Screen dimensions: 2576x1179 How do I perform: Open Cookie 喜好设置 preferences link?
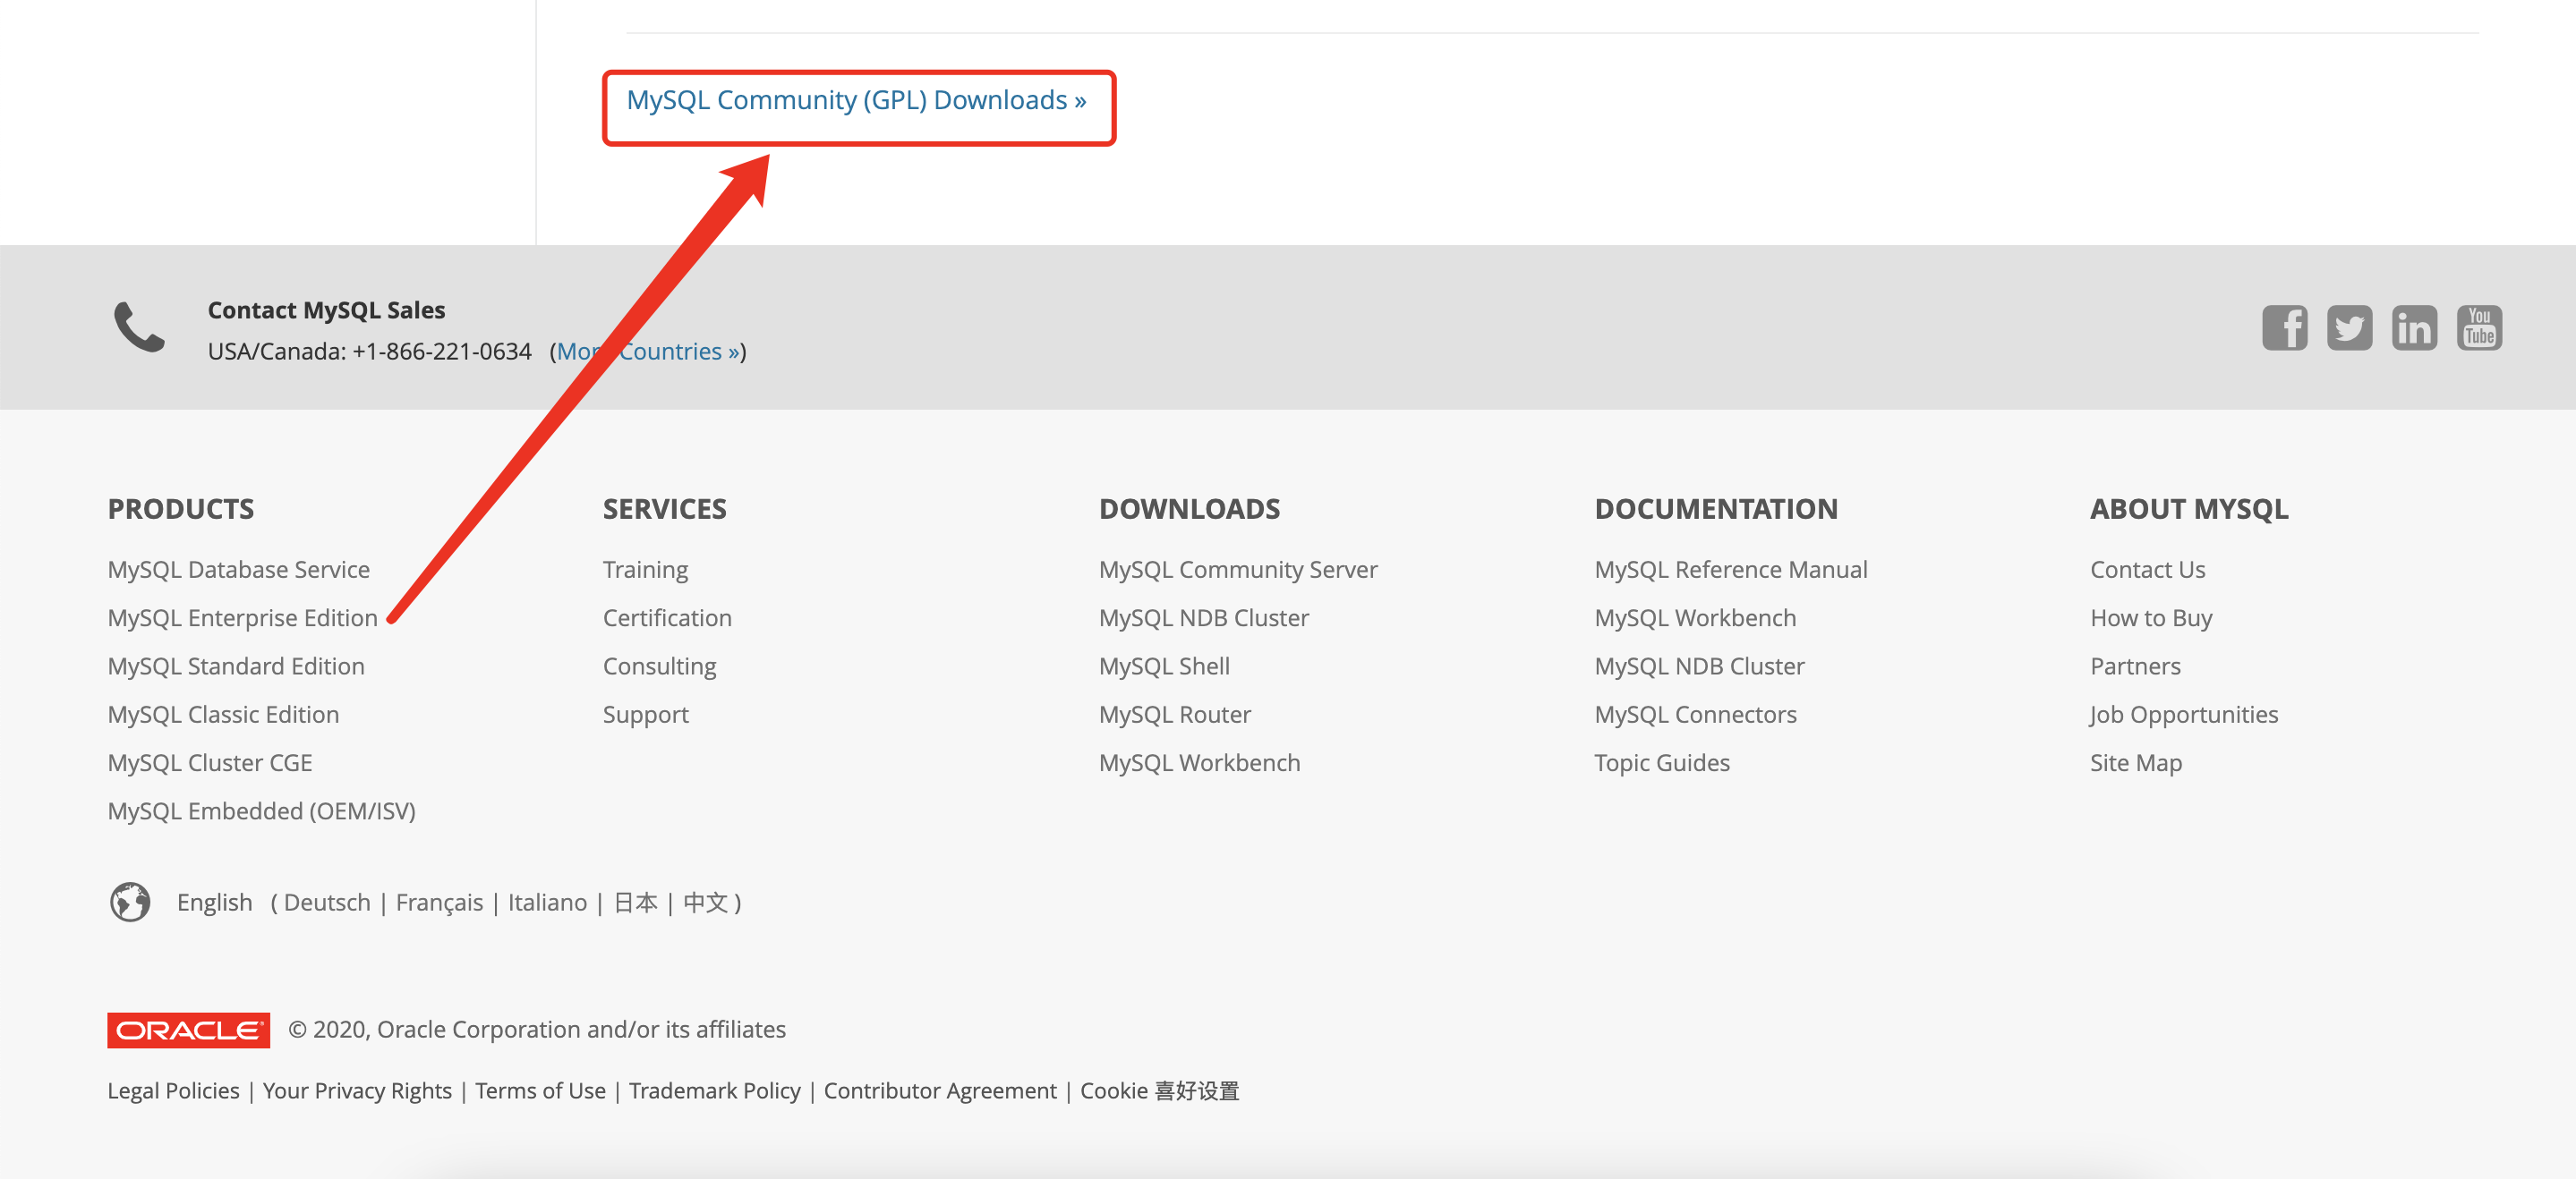point(1159,1091)
